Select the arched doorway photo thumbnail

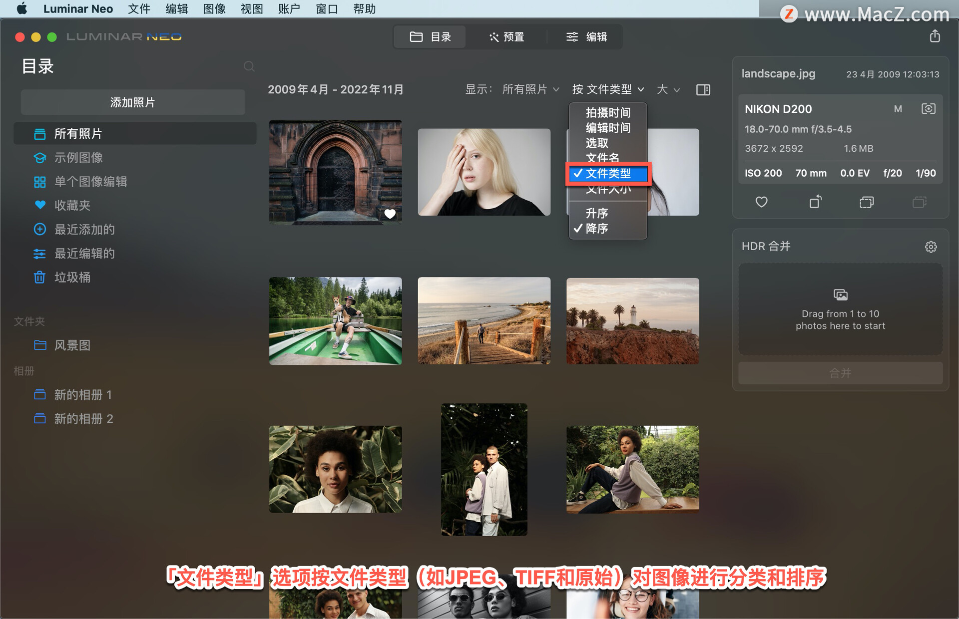point(335,172)
